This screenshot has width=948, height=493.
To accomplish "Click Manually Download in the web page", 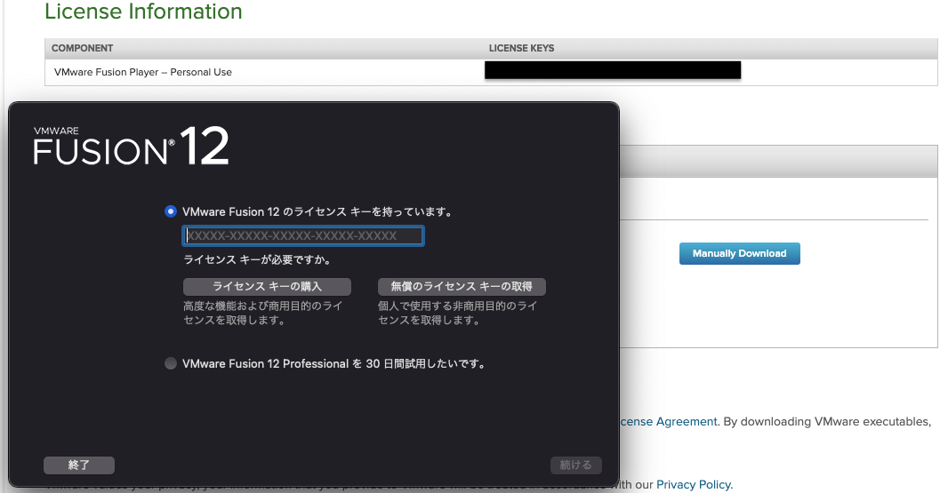I will [739, 254].
